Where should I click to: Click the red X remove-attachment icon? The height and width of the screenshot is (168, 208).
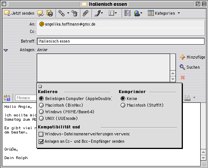tap(182, 78)
